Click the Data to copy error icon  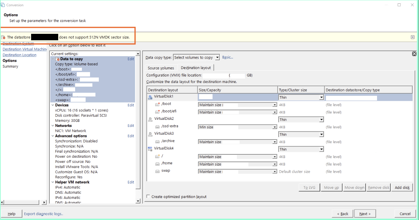tap(58, 59)
